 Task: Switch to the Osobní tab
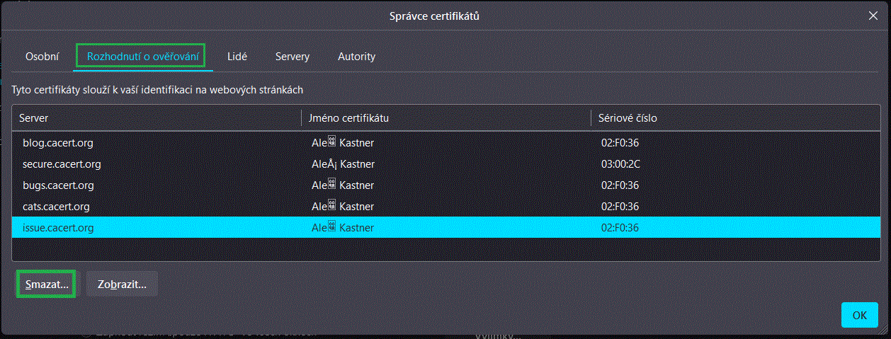coord(42,57)
